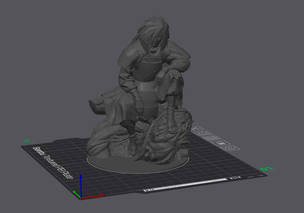Image resolution: width=304 pixels, height=213 pixels.
Task: Toggle the plate lock icon
Action: [x=221, y=143]
